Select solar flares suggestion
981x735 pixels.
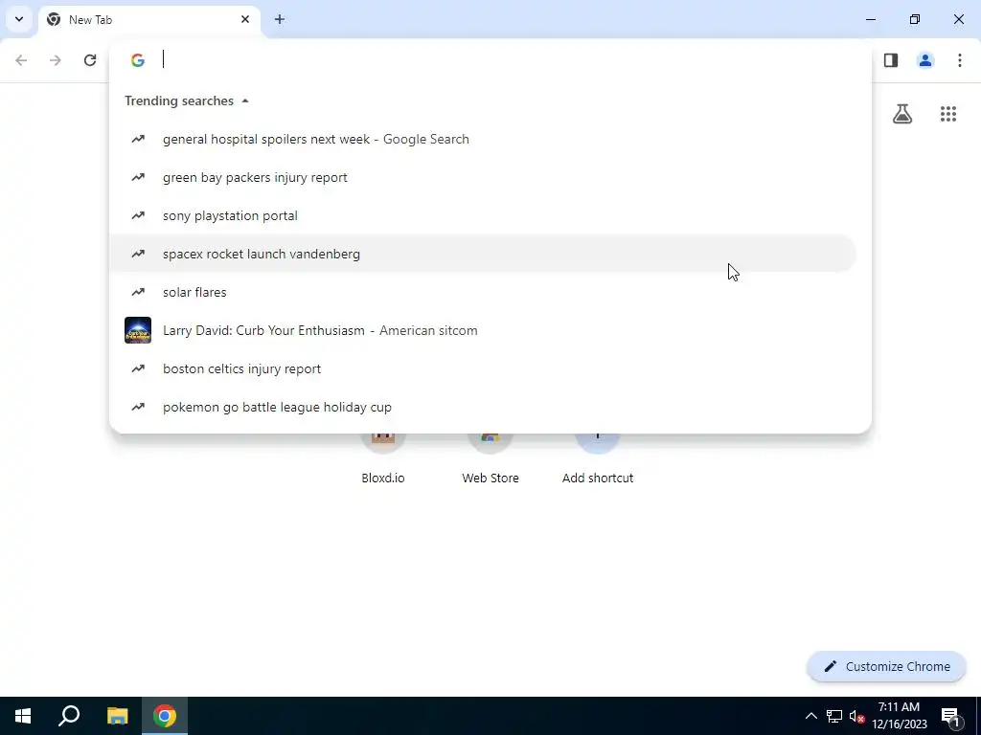483,292
